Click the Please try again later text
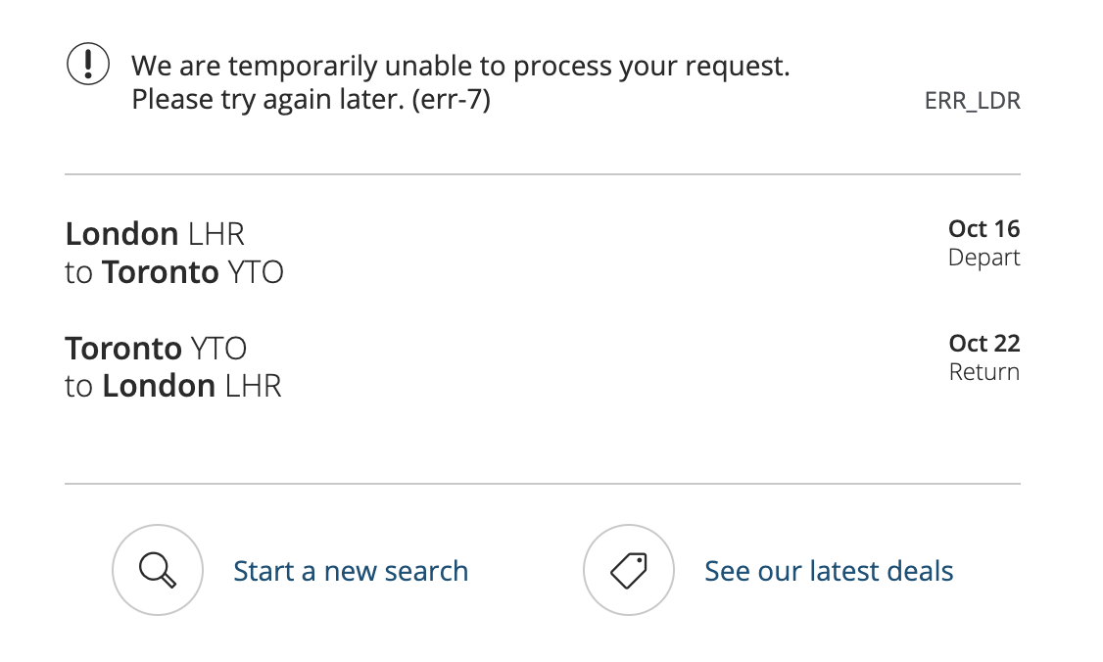 (x=266, y=100)
